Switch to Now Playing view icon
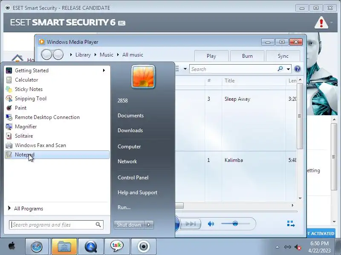 pos(291,224)
